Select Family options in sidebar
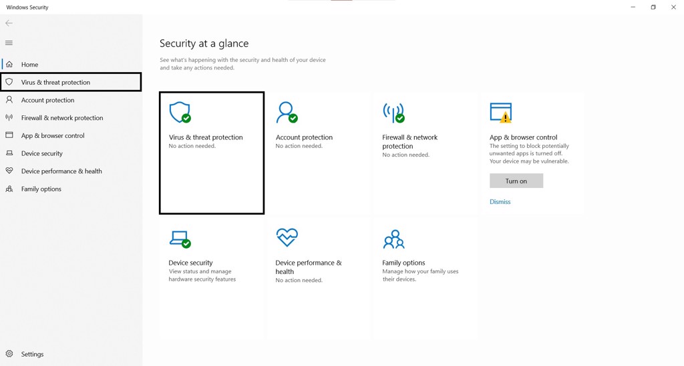684x366 pixels. tap(71, 189)
